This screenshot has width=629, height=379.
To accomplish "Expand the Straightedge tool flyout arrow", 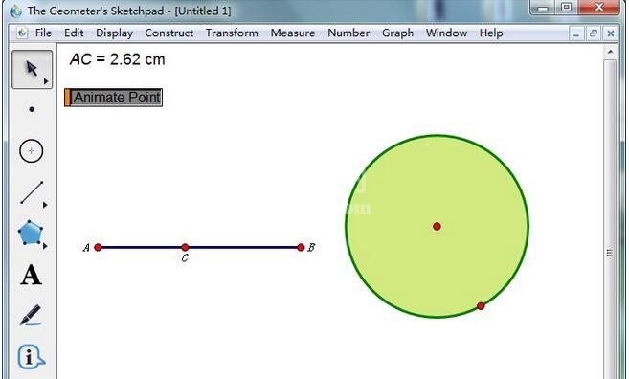I will (45, 205).
